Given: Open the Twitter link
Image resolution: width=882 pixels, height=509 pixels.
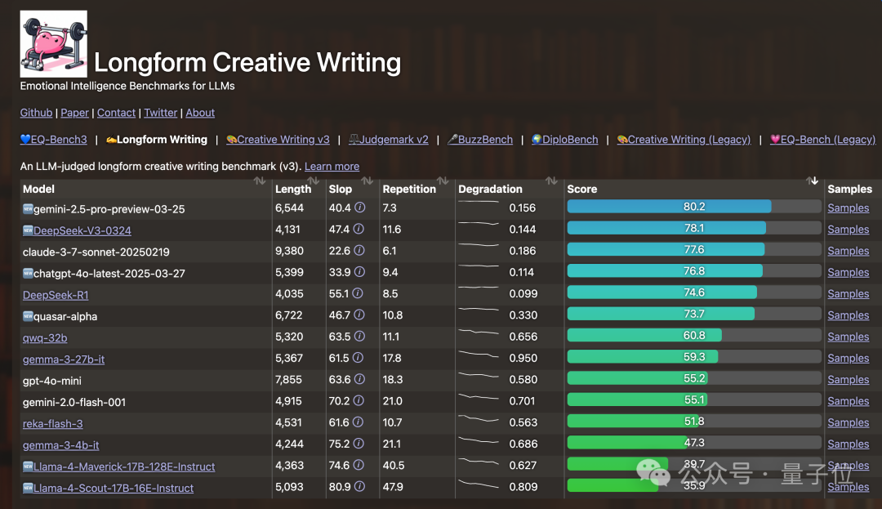Looking at the screenshot, I should tap(160, 113).
